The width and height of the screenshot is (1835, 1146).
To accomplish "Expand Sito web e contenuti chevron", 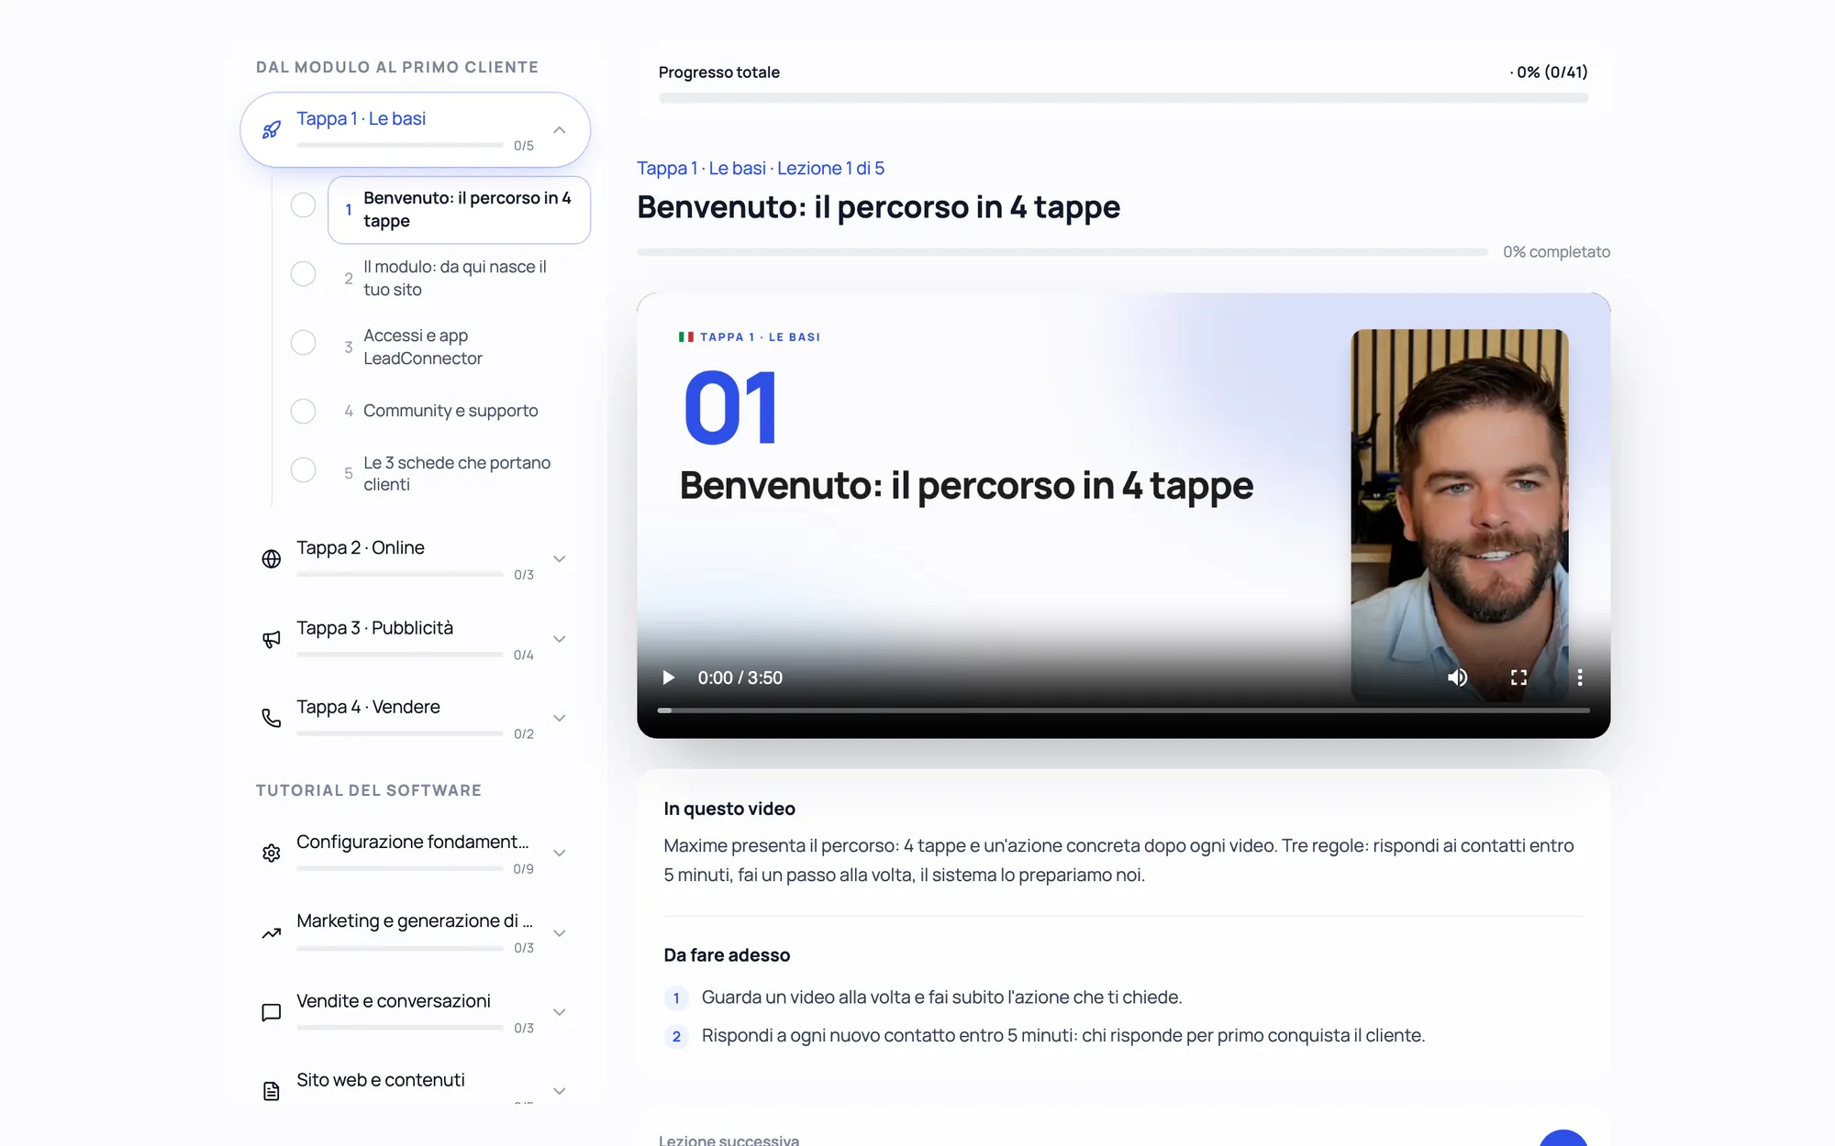I will pos(560,1091).
